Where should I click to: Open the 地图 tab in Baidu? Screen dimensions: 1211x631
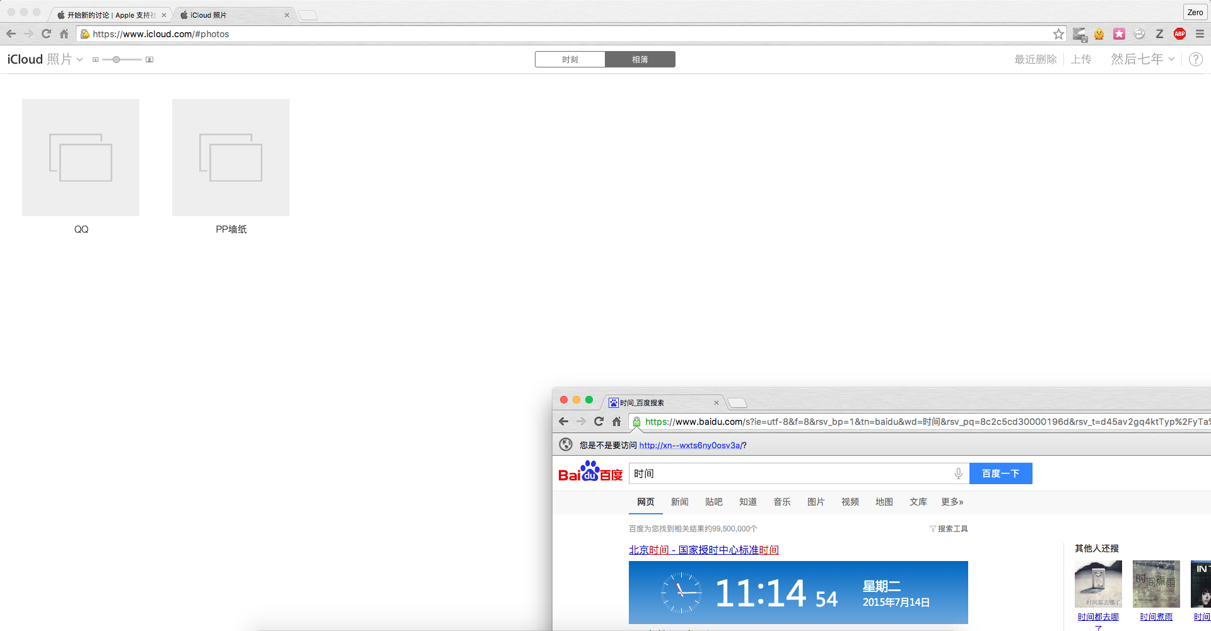pyautogui.click(x=884, y=502)
